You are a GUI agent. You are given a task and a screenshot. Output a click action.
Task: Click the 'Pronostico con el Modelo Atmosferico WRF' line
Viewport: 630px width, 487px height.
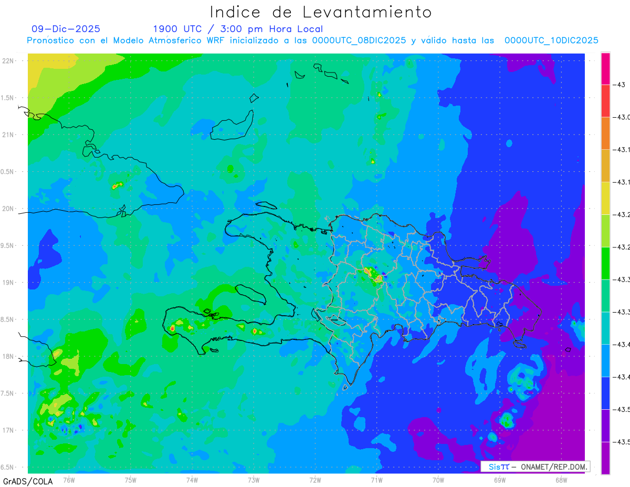coord(312,40)
